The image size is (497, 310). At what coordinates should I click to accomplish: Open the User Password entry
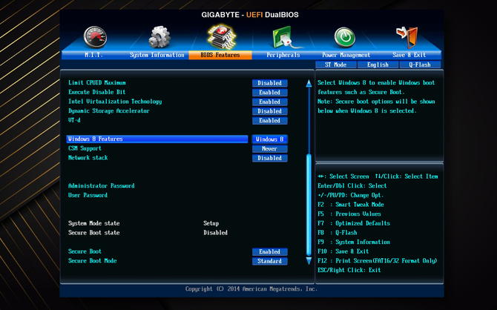(88, 195)
